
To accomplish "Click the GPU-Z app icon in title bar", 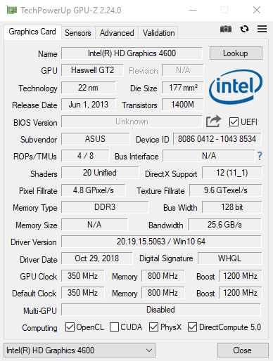I will coord(11,11).
